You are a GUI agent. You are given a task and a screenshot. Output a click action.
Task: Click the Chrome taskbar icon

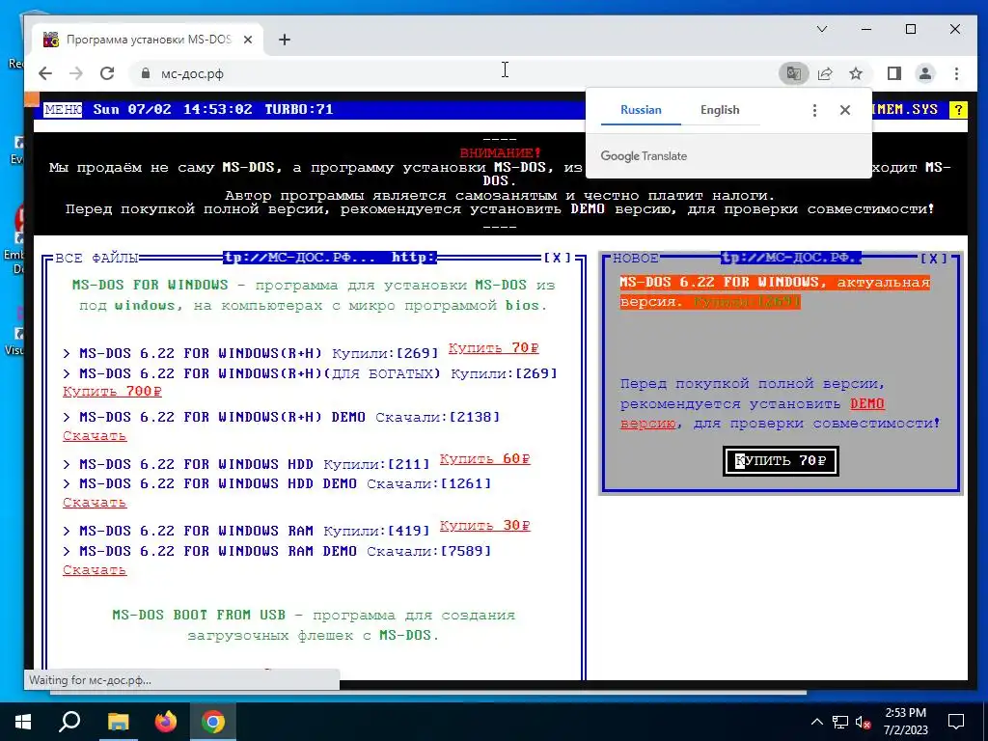[x=213, y=722]
